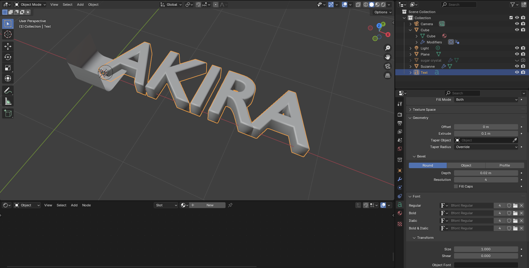Hide the Suzanne object in viewport
The width and height of the screenshot is (529, 268).
[517, 66]
